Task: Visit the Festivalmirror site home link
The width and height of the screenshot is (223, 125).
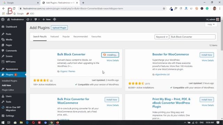Action: pos(15,19)
